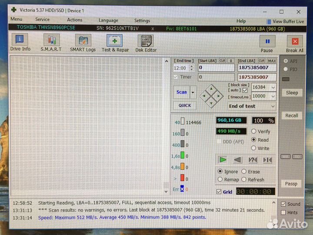313x235 pixels.
Task: Disable the Sound checkbox
Action: (x=283, y=204)
